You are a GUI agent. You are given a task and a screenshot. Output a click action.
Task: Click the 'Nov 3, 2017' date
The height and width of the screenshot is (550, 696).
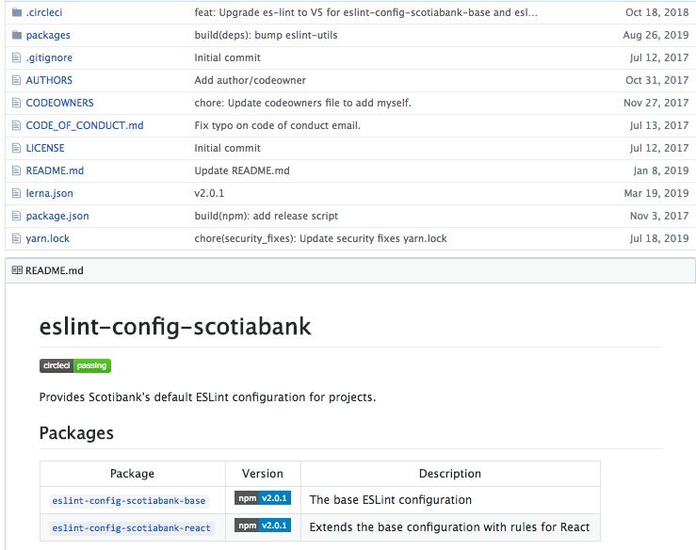[659, 217]
